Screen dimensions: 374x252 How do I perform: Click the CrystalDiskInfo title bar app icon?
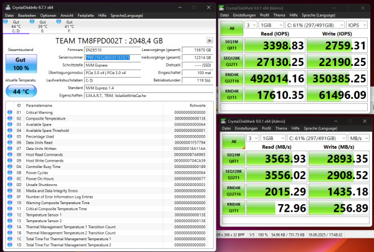pyautogui.click(x=8, y=7)
